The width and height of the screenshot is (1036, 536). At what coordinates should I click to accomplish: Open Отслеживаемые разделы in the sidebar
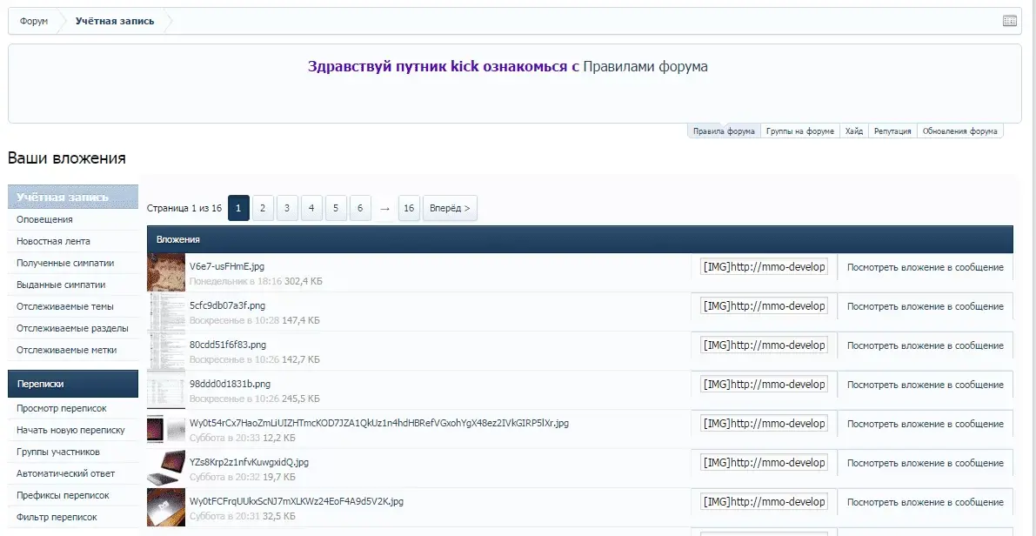pos(73,328)
